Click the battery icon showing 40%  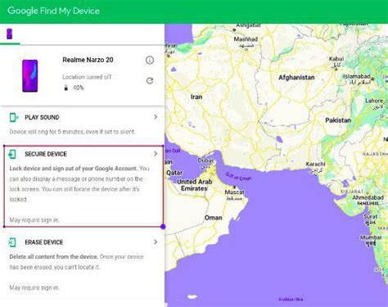pyautogui.click(x=65, y=88)
